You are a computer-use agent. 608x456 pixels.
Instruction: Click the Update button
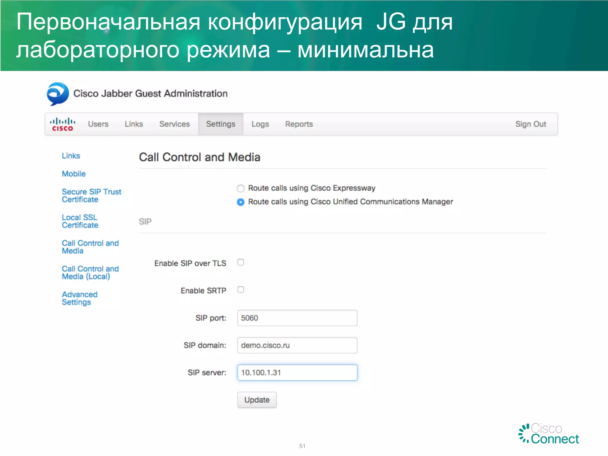click(x=257, y=400)
